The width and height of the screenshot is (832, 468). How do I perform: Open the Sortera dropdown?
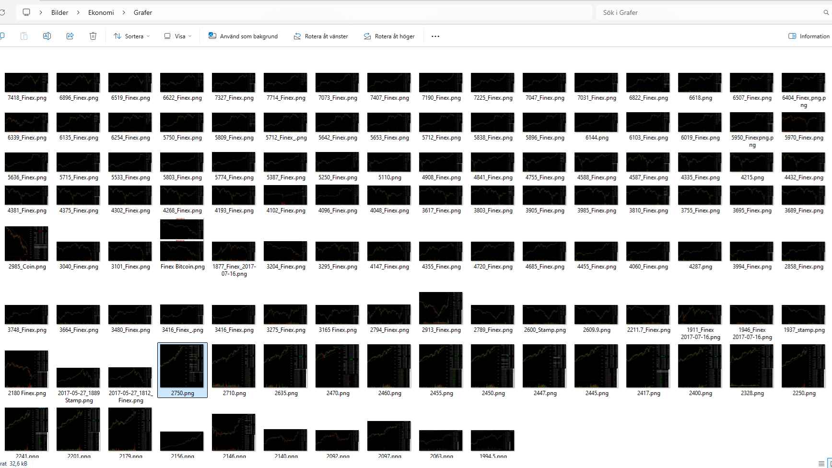pyautogui.click(x=132, y=36)
